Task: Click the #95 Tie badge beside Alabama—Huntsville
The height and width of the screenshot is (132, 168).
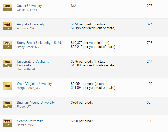Action: coord(7,63)
